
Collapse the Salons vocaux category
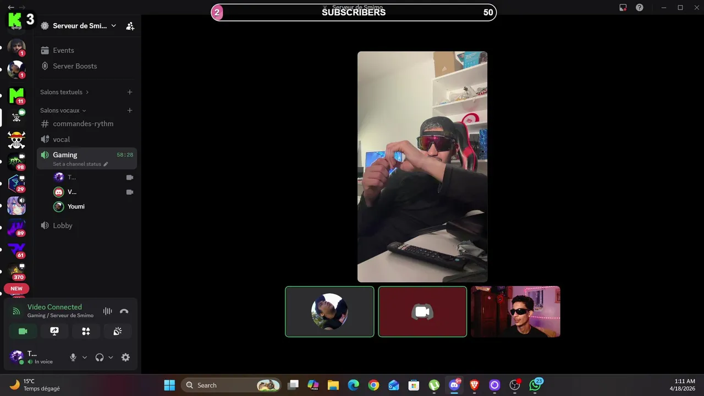click(x=63, y=111)
